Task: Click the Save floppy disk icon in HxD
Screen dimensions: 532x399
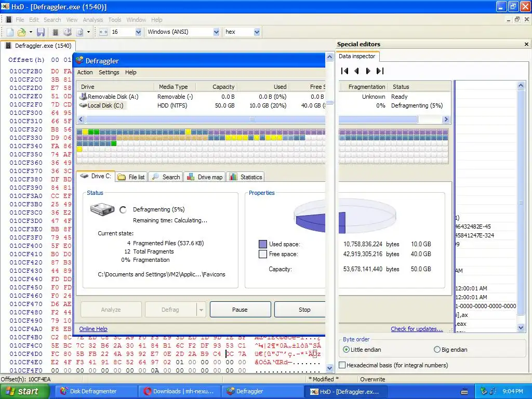Action: [x=41, y=32]
